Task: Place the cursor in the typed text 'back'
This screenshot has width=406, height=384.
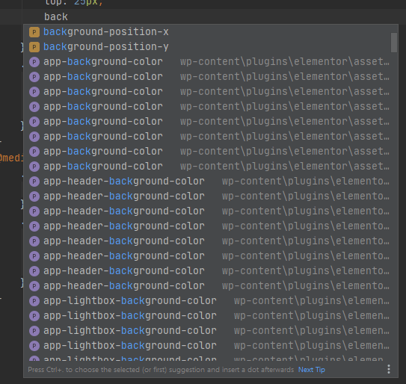Action: (x=55, y=17)
